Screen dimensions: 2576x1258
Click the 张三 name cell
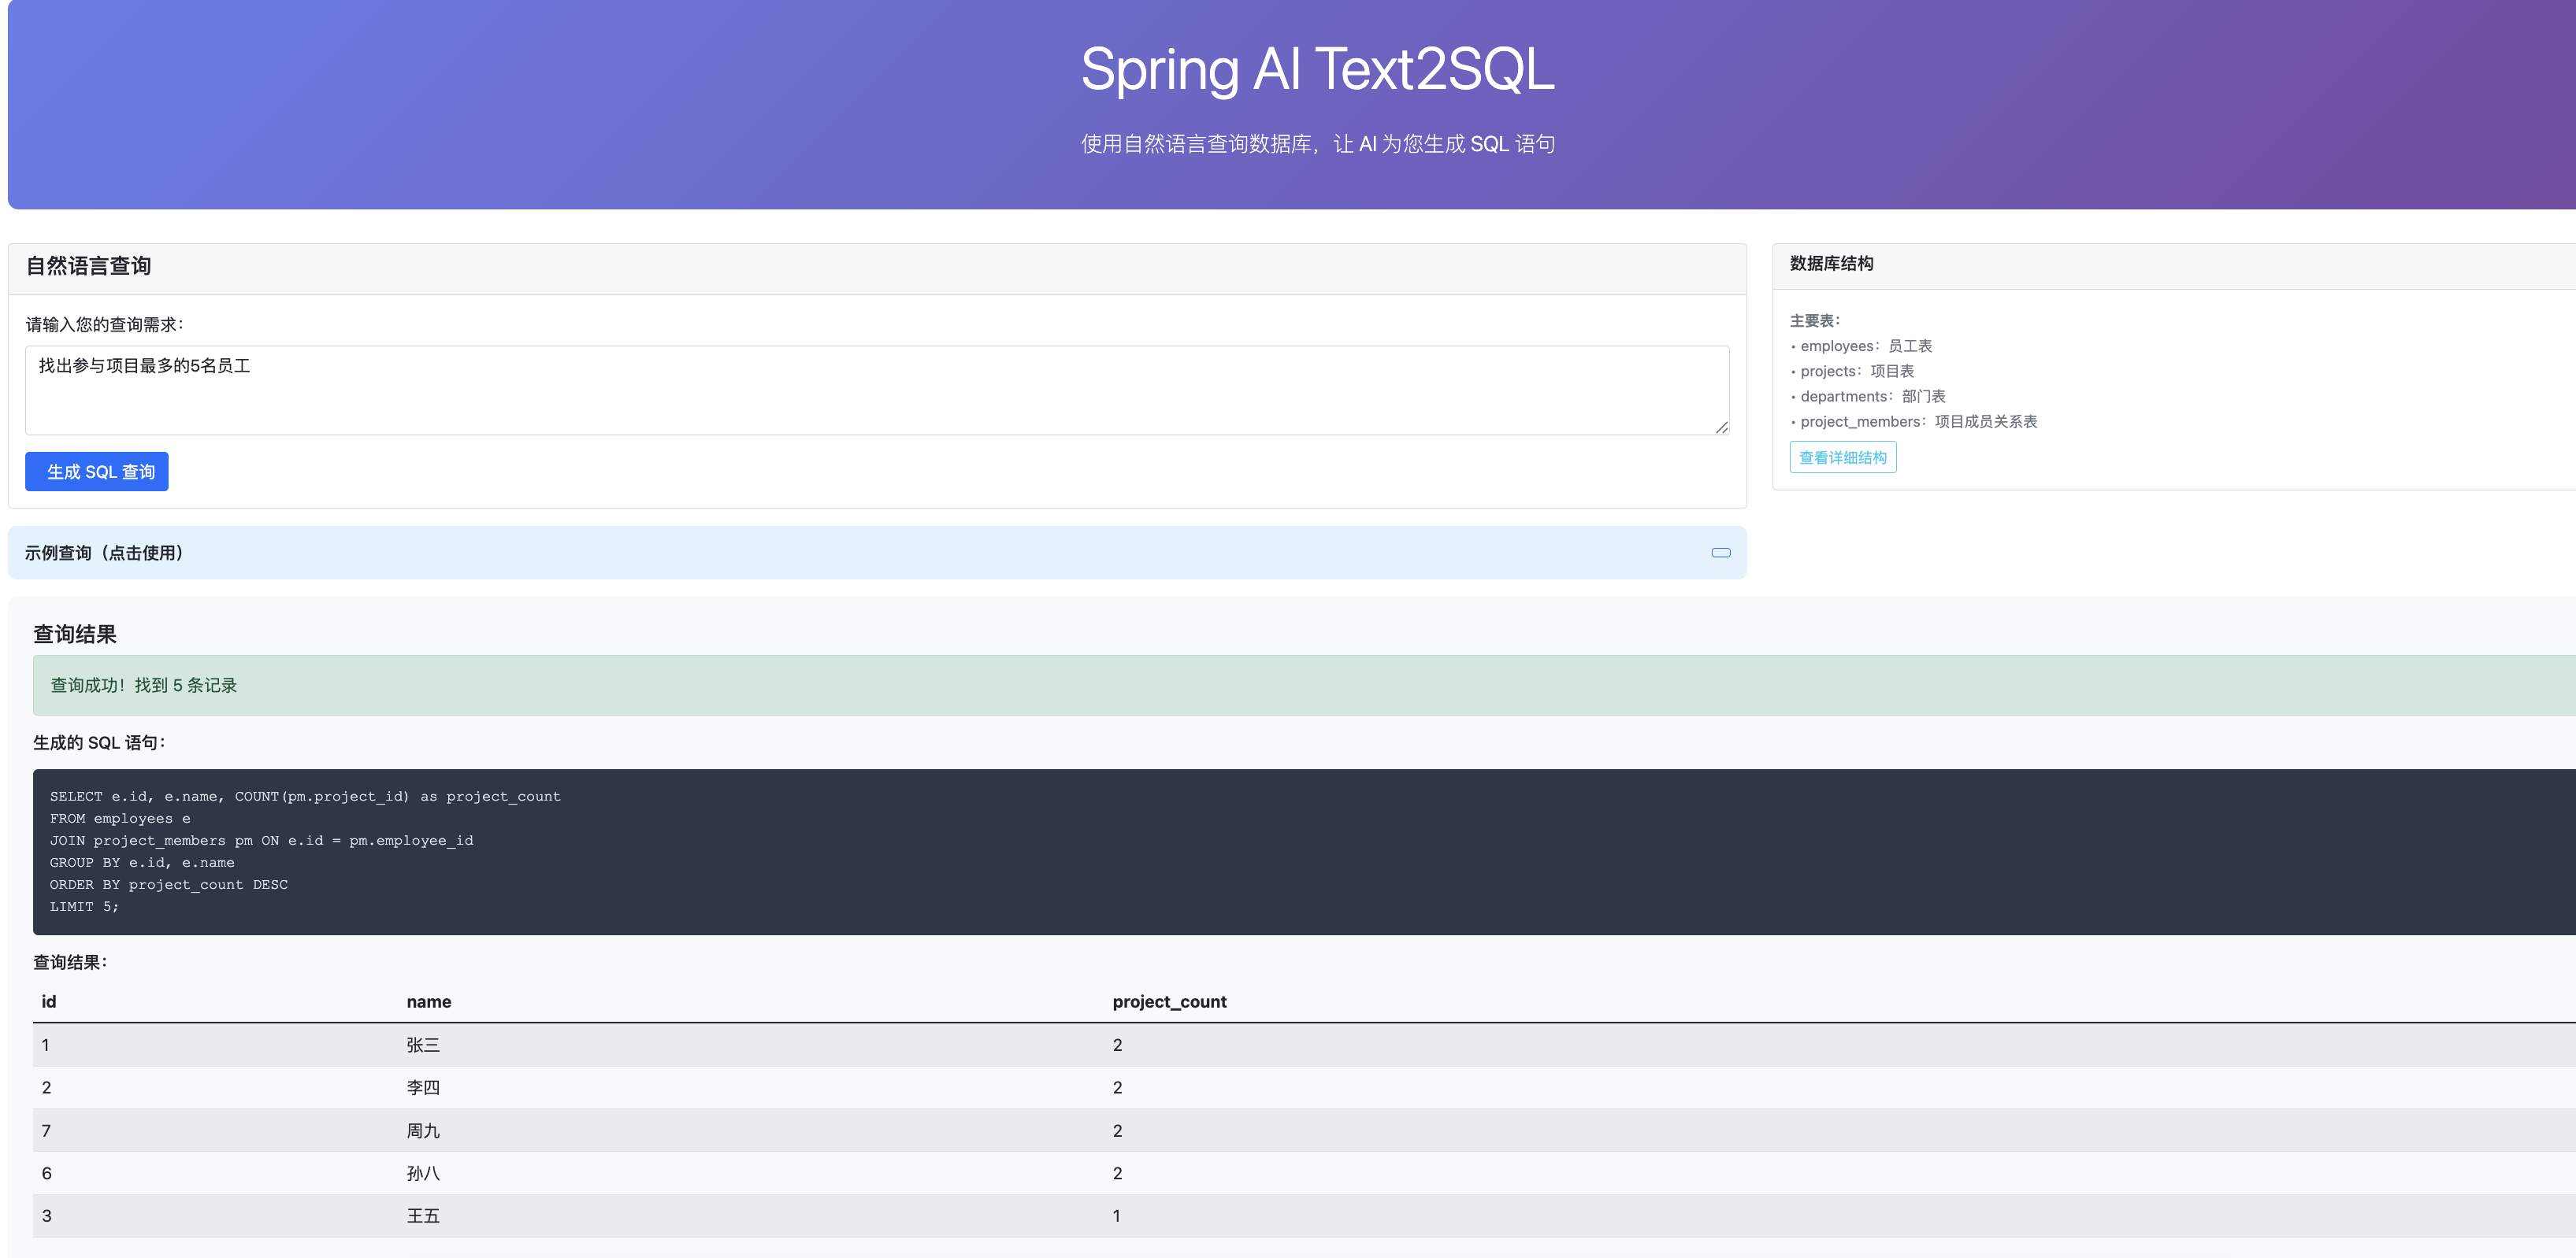(x=423, y=1045)
